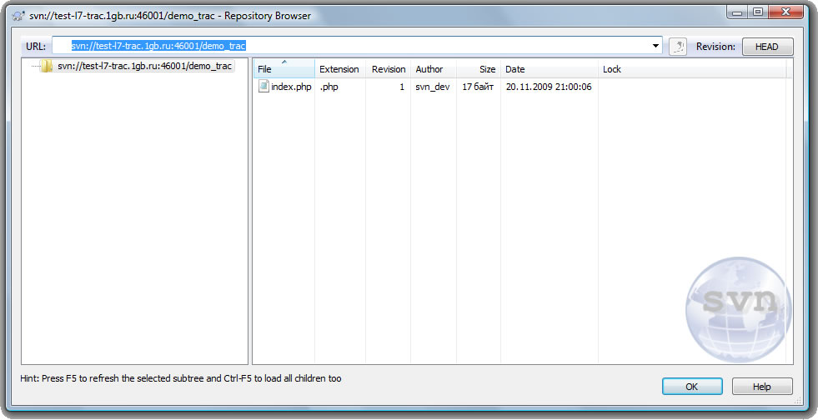Sort the list by File column
Screen dimensions: 818x420
(x=284, y=69)
